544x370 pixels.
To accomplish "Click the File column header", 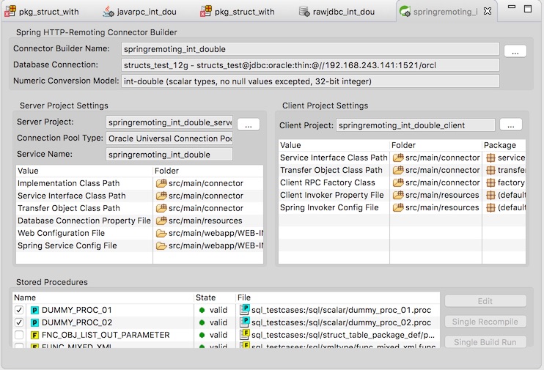I will pos(337,297).
